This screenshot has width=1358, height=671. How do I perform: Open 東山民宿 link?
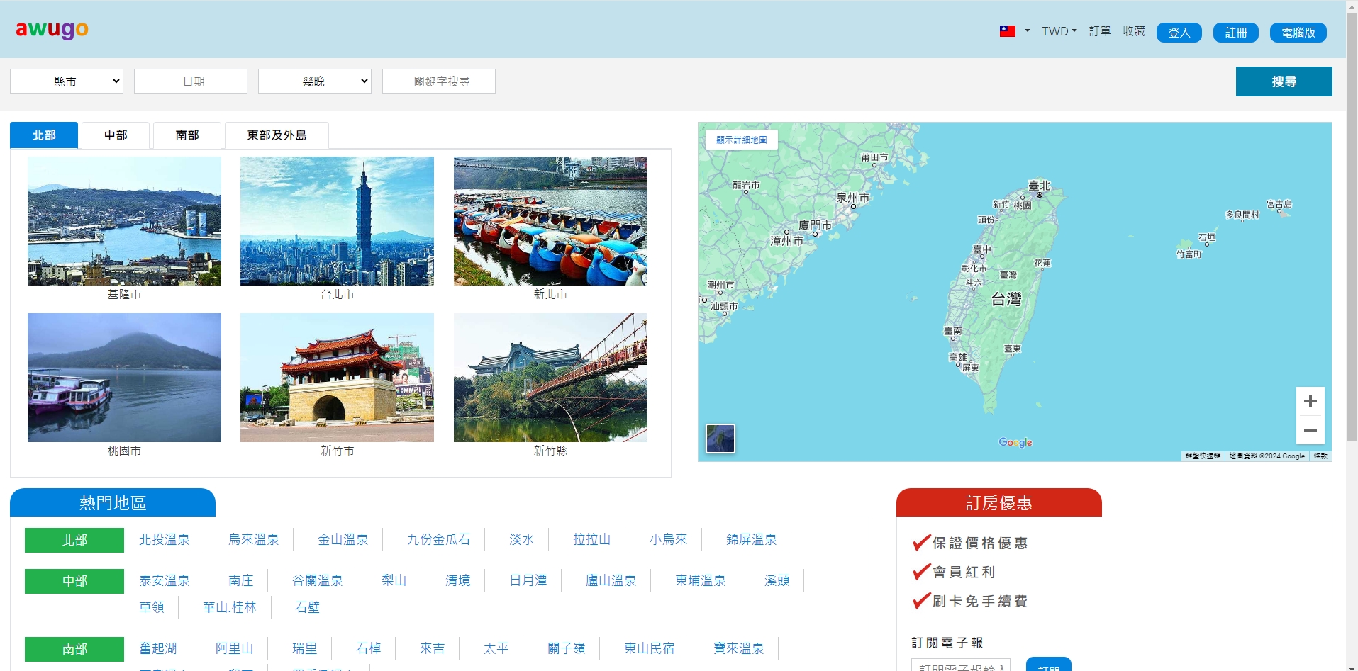pos(650,649)
